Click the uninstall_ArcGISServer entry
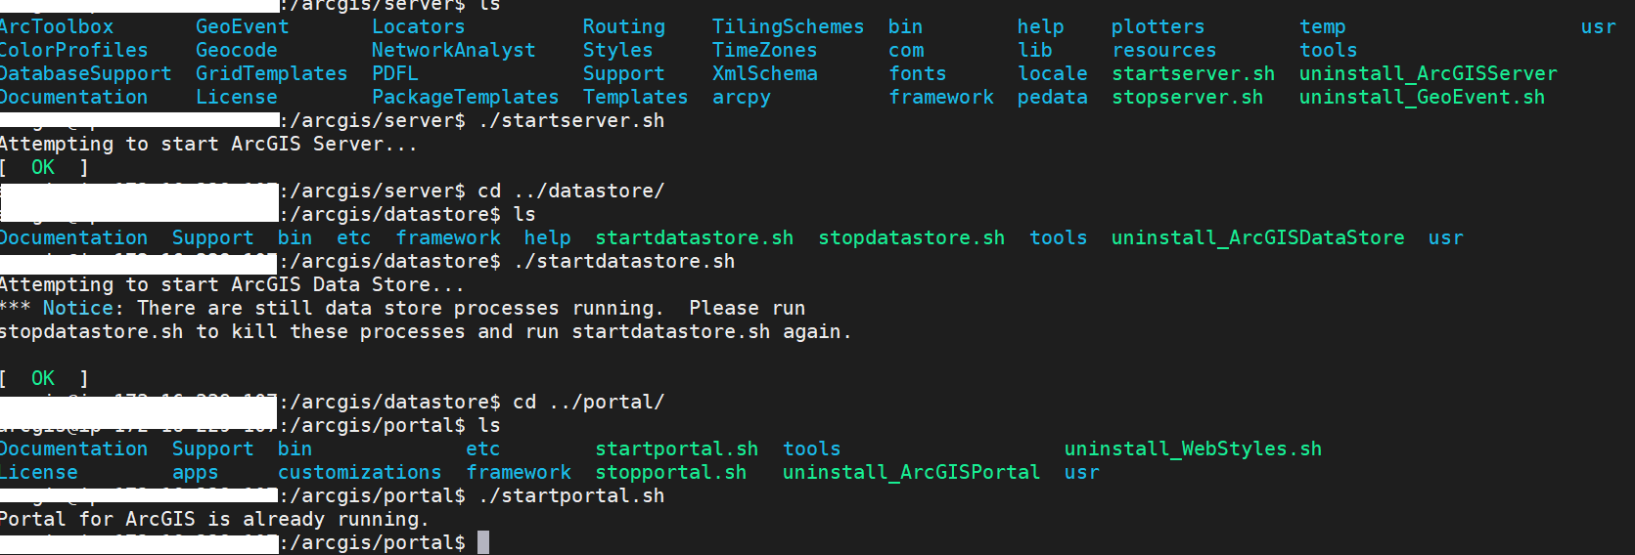 pos(1429,73)
